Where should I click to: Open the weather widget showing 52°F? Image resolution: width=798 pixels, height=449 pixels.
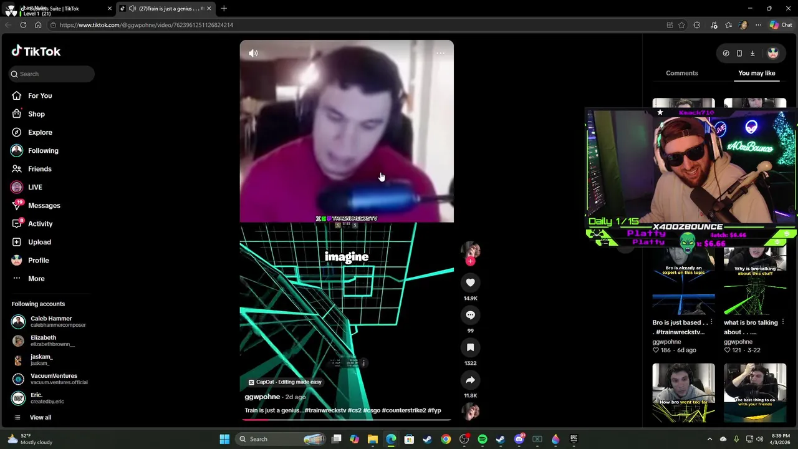pyautogui.click(x=30, y=439)
